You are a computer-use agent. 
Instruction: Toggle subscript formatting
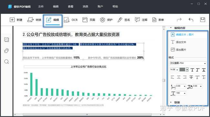(204, 77)
